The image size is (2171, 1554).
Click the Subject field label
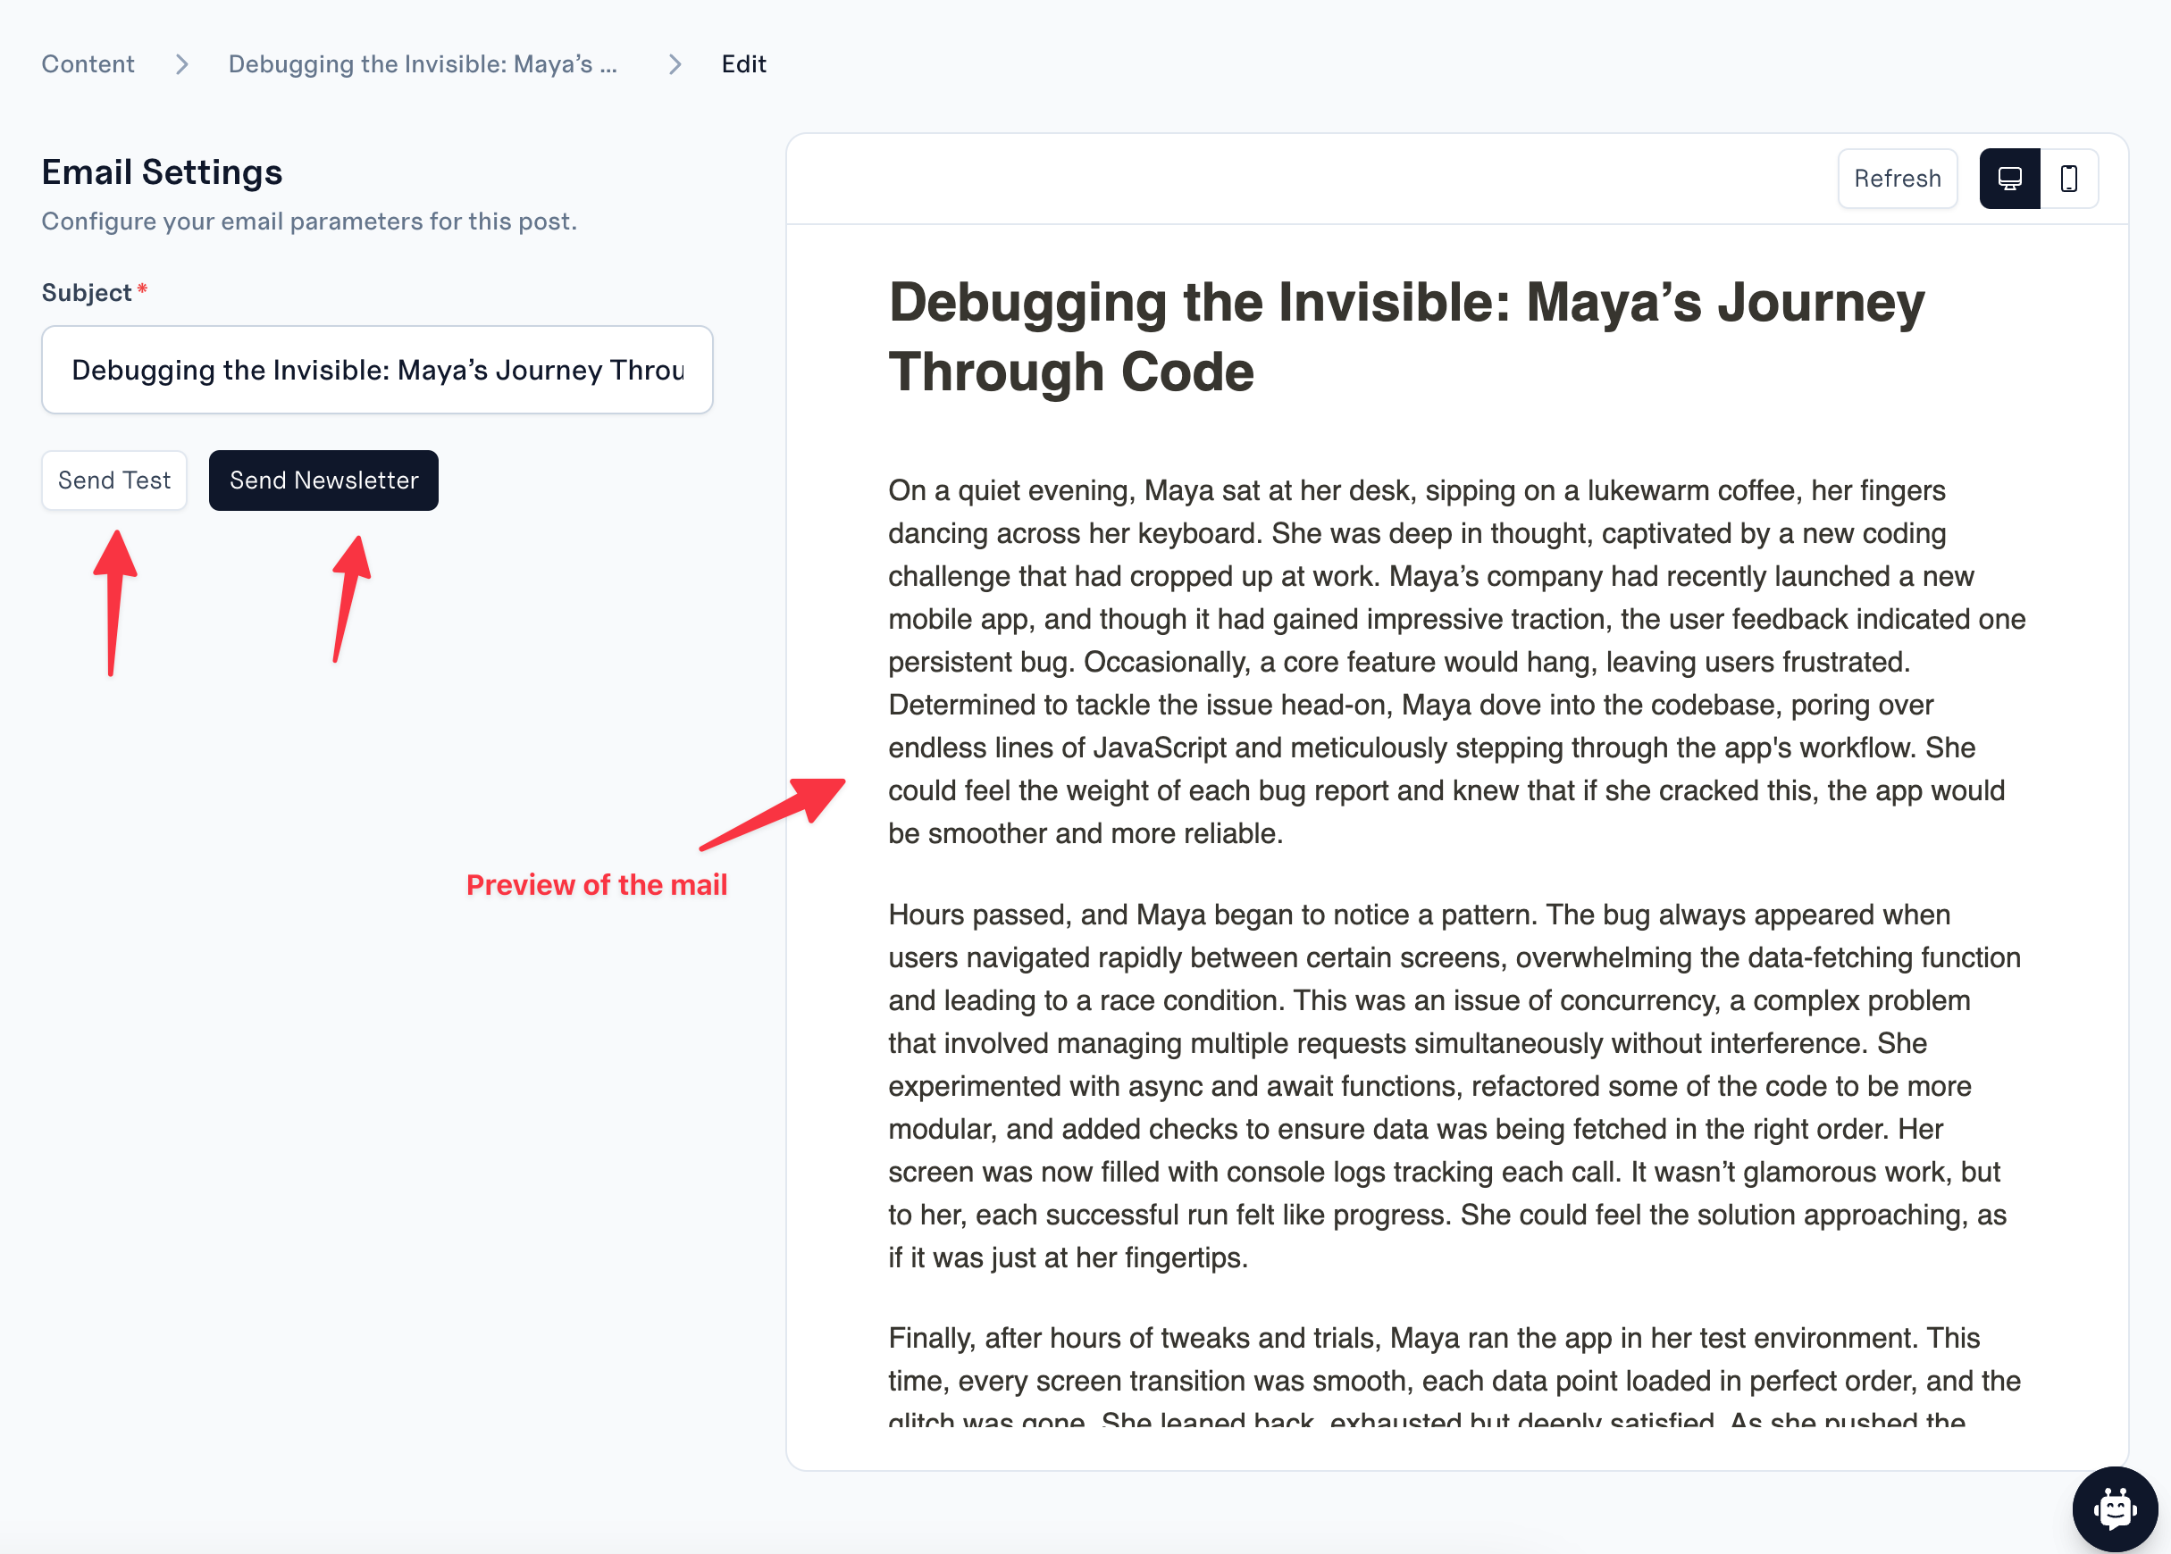[x=86, y=293]
